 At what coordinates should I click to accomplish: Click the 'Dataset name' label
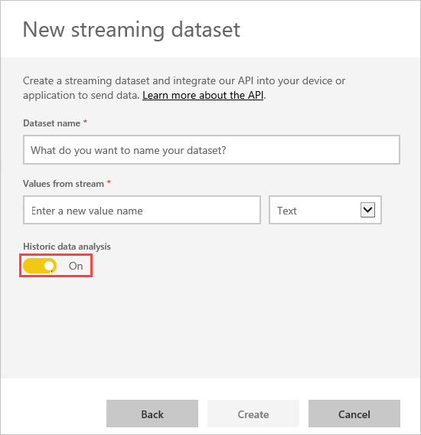pos(51,123)
